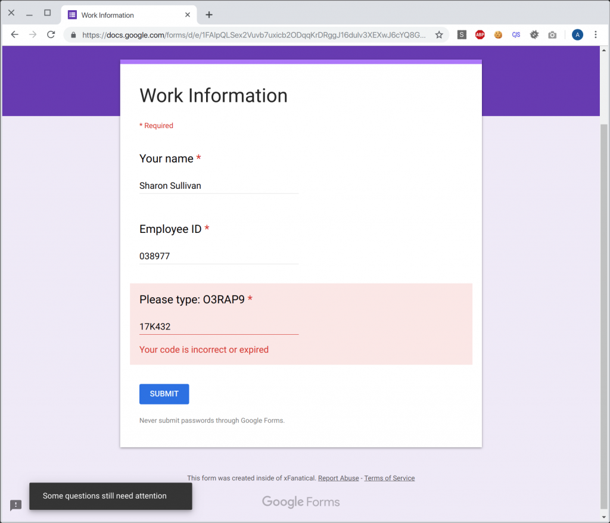Open the CJS extension icon
Viewport: 610px width, 523px height.
point(516,35)
